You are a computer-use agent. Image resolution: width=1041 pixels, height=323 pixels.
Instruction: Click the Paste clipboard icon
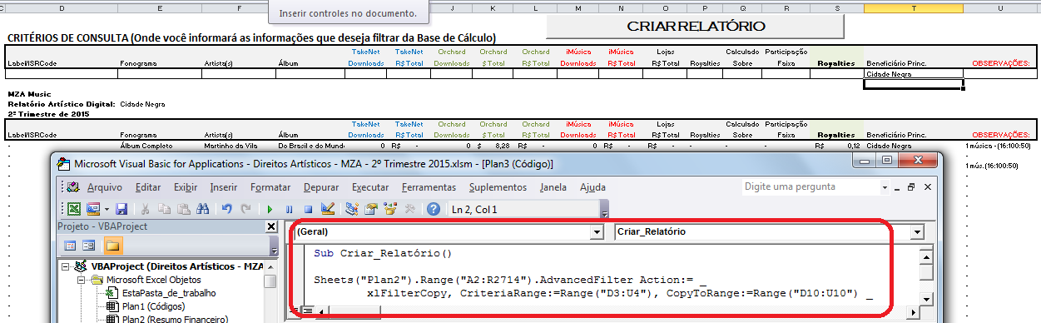click(183, 209)
